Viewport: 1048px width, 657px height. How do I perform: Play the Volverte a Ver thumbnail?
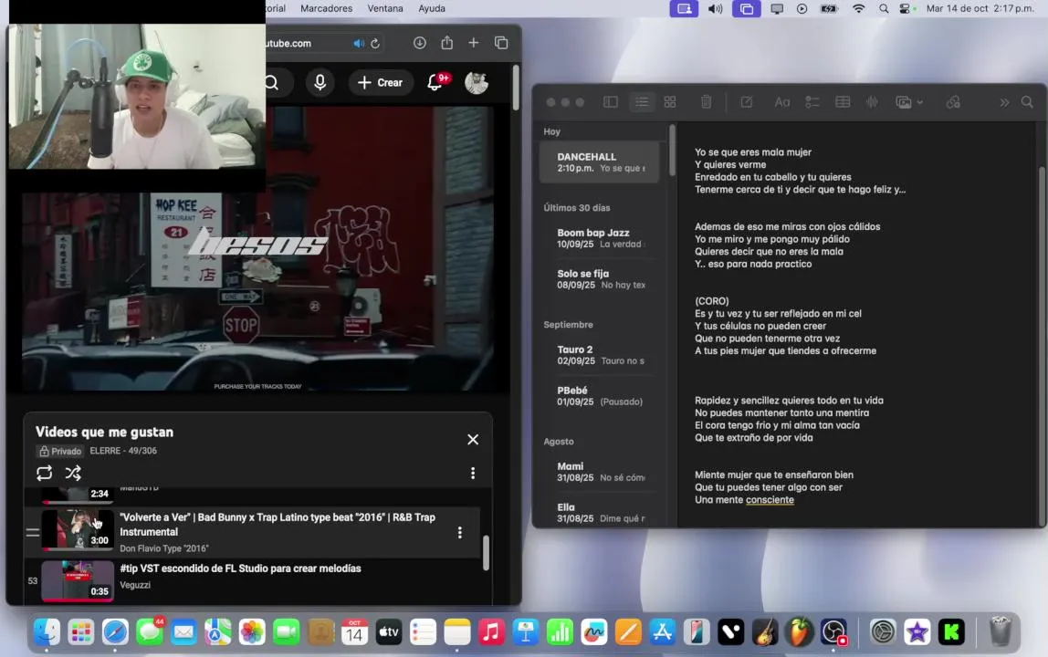[x=78, y=530]
